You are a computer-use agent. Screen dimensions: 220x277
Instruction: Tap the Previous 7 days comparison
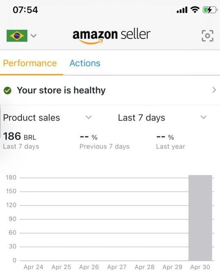(104, 142)
